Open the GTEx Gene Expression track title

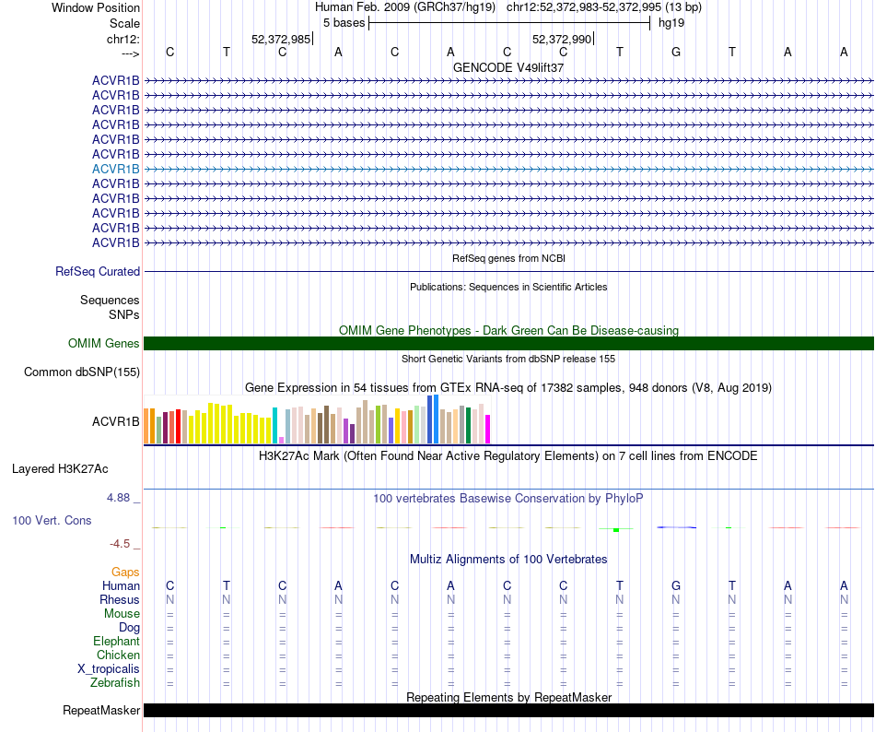(508, 387)
